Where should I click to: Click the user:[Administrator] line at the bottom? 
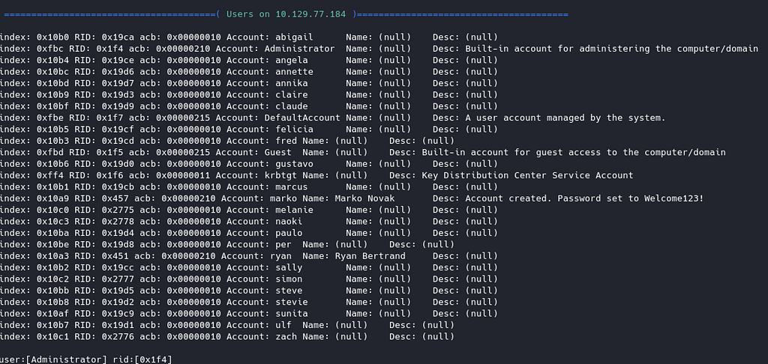tap(53, 360)
